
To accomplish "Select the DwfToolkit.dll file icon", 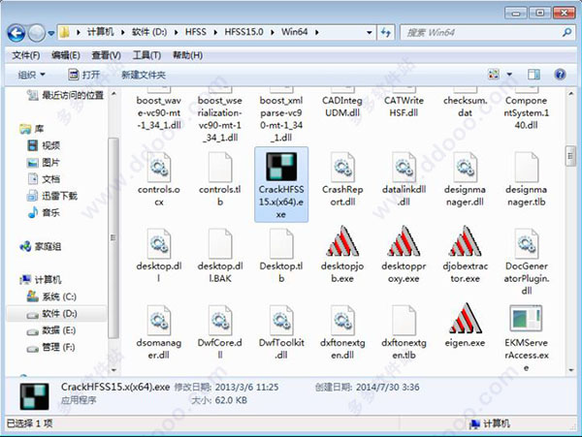I will tap(281, 321).
